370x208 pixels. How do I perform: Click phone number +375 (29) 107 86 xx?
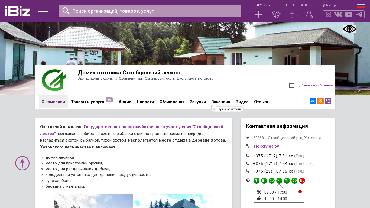273,171
